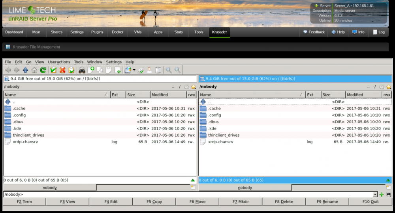Open the Plugins tab
395x213 pixels.
pos(97,32)
